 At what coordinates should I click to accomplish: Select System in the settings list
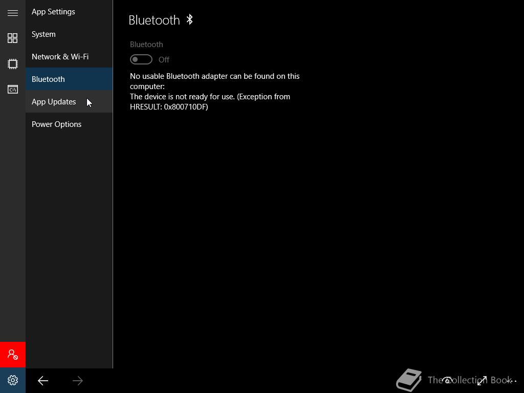(x=69, y=34)
